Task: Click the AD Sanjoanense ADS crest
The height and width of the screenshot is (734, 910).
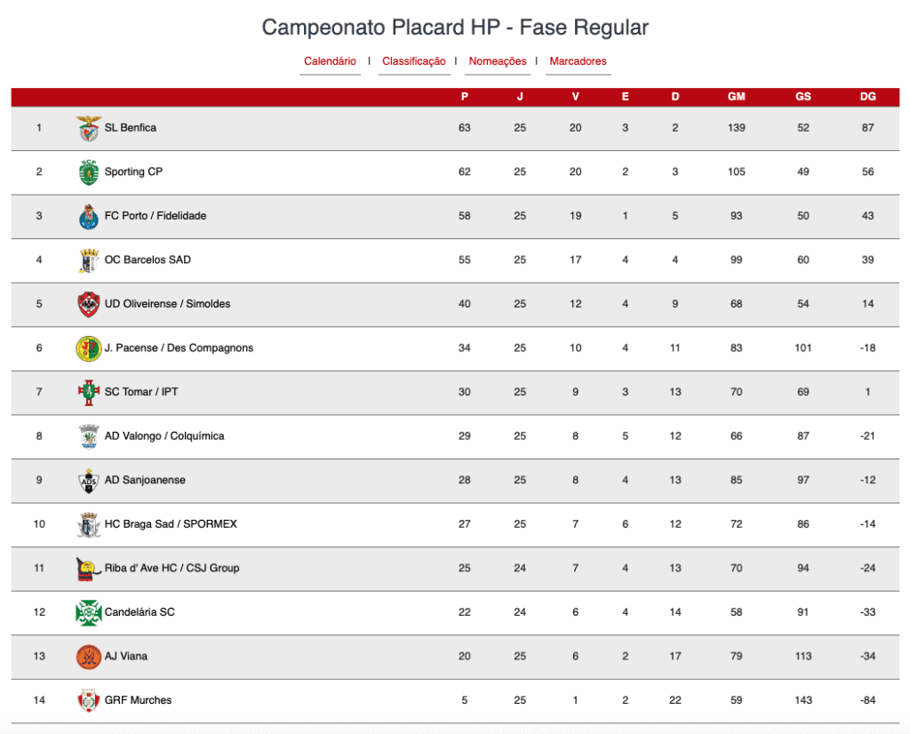Action: 89,481
